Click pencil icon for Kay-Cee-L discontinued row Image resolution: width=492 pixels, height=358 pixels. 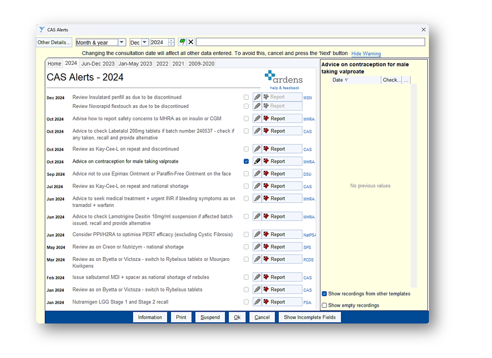(257, 149)
